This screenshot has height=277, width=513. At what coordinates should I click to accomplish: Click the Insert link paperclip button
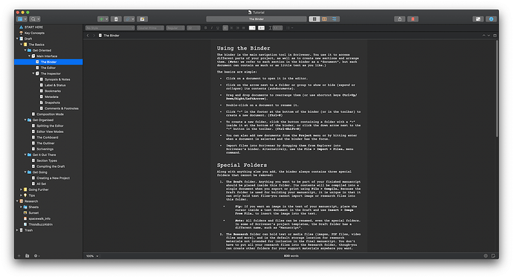129,19
